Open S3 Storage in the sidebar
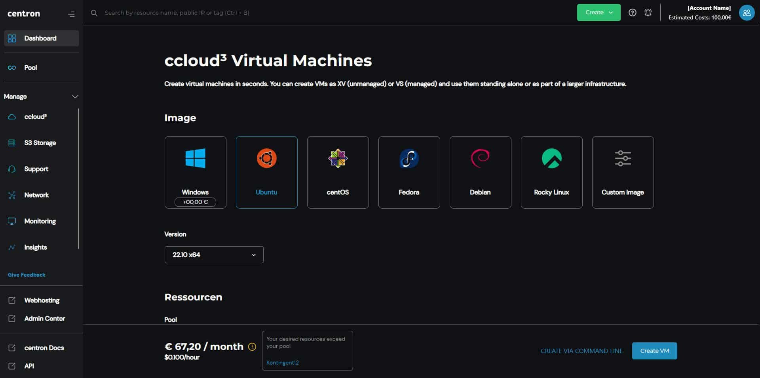The height and width of the screenshot is (378, 760). pyautogui.click(x=40, y=143)
